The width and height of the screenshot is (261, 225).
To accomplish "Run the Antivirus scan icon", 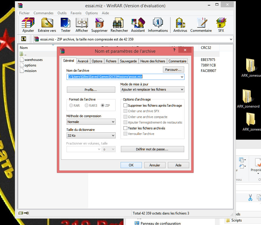I will (x=180, y=23).
